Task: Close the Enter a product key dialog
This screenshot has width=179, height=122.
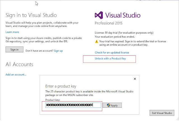Action: pyautogui.click(x=135, y=79)
